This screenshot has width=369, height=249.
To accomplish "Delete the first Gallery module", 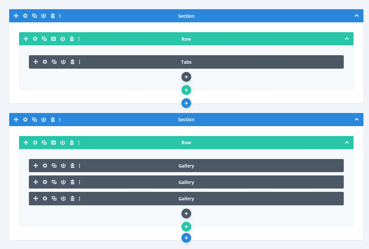I will pos(72,166).
